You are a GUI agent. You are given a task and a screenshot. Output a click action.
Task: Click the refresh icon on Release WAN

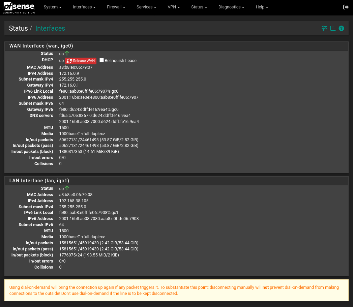69,61
